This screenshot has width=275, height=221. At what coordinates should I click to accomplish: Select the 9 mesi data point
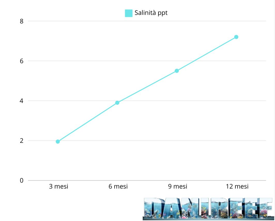[x=177, y=71]
